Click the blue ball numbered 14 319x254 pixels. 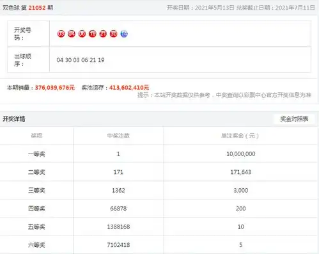[x=124, y=34]
